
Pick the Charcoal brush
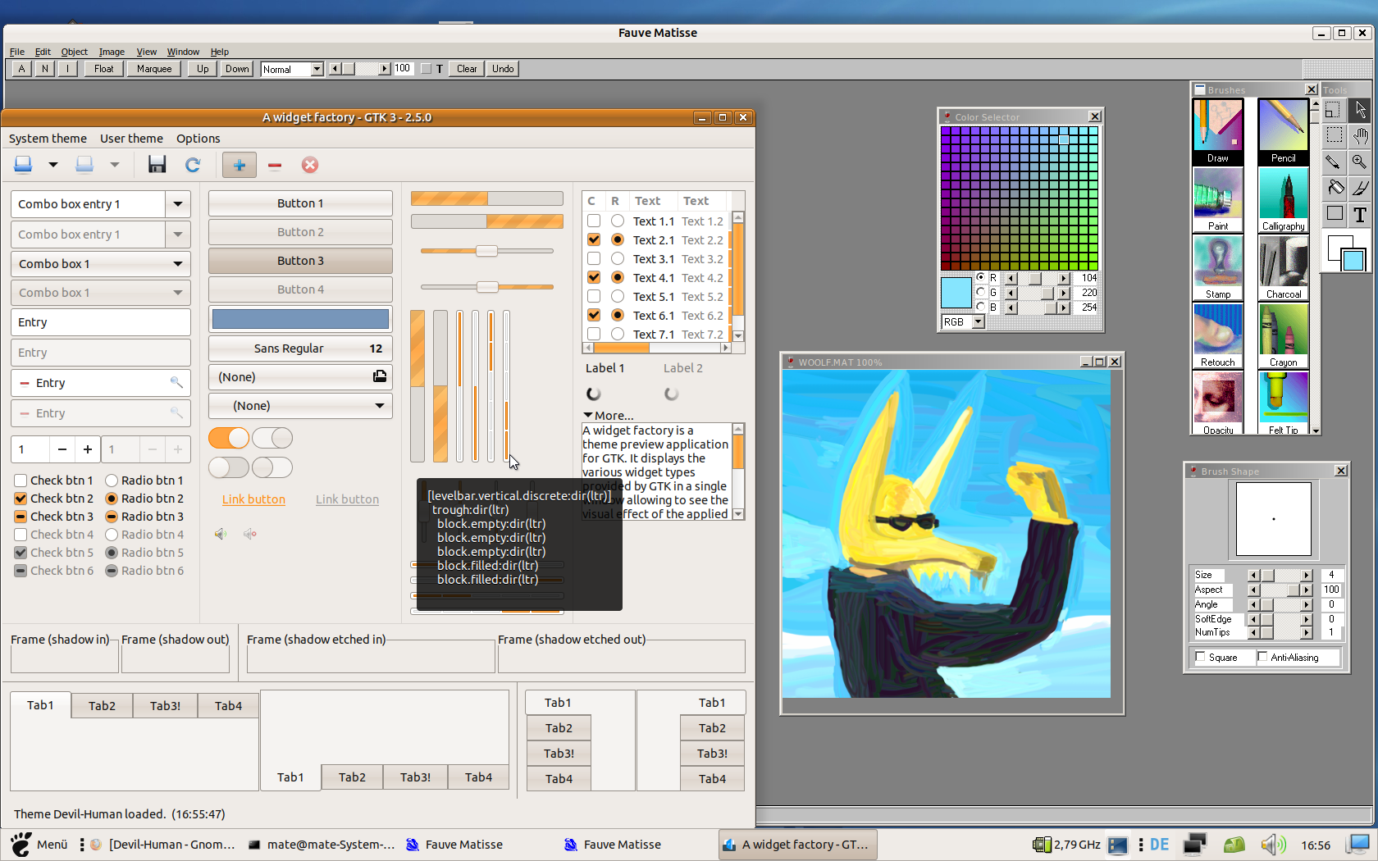coord(1284,268)
